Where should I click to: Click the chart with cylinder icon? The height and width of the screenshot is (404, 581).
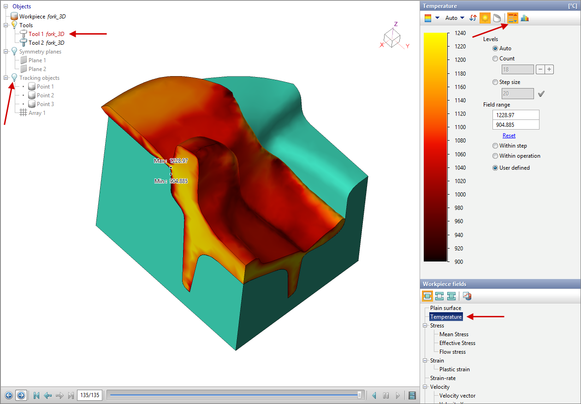click(467, 296)
